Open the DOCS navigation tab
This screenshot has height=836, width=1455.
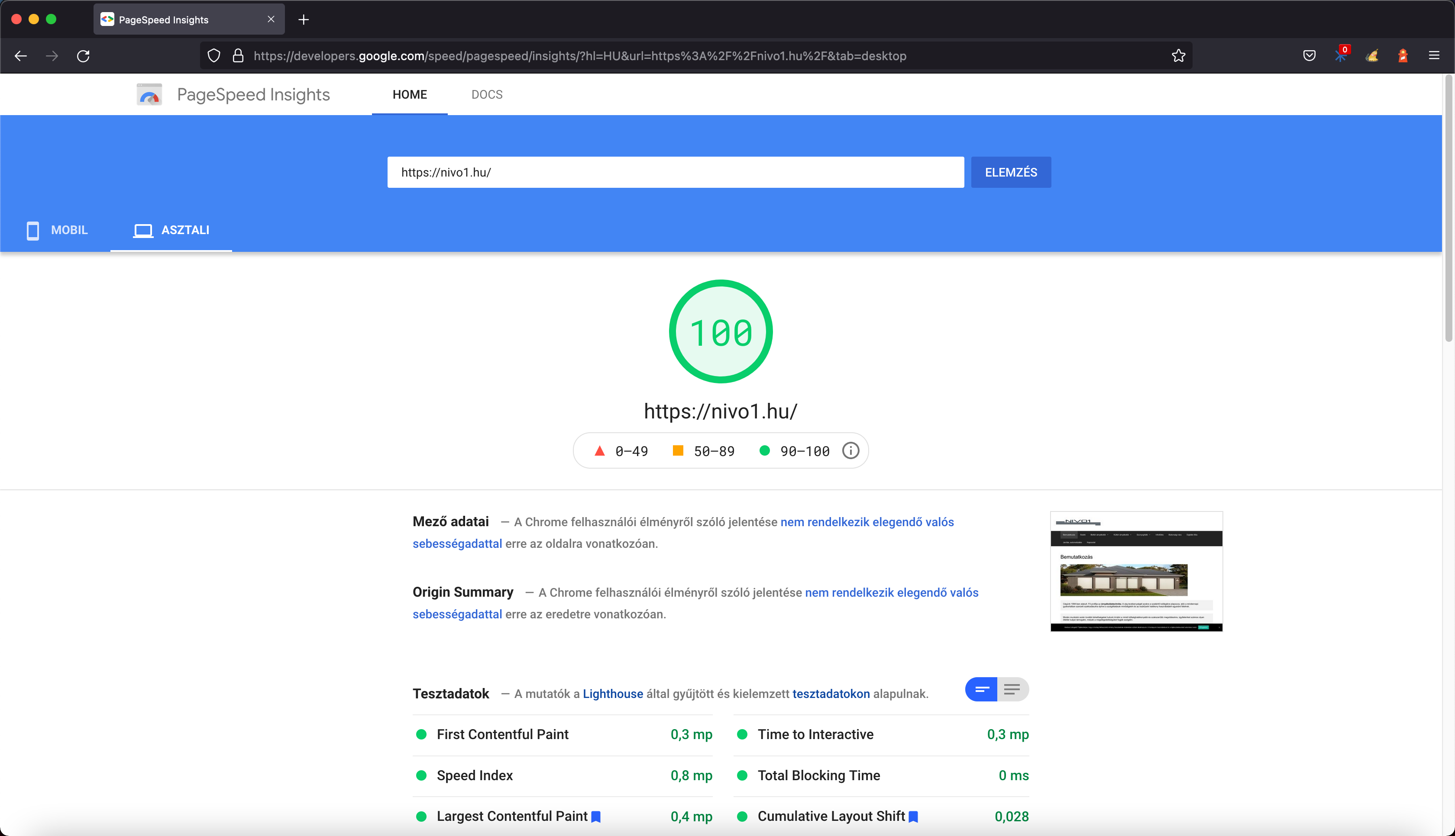[x=487, y=95]
